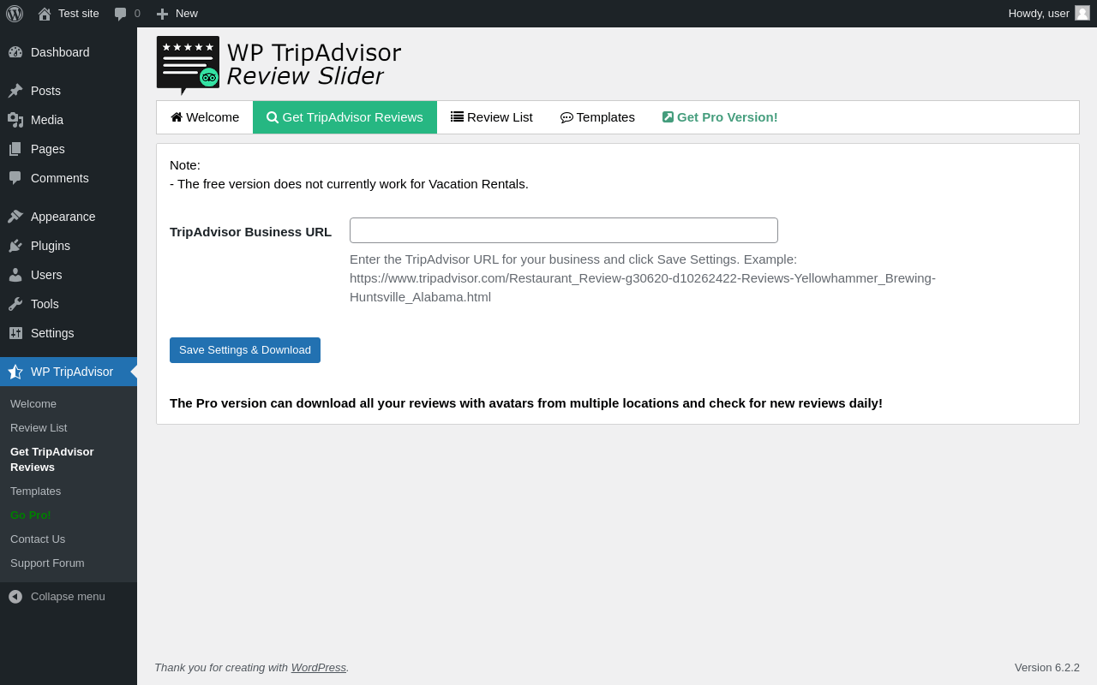Open the comments bubble icon in admin bar
This screenshot has width=1097, height=685.
[121, 14]
